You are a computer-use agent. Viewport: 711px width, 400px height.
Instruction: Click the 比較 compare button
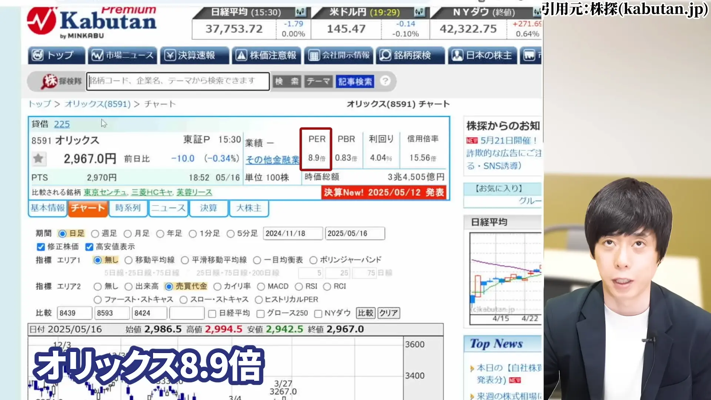pos(365,313)
